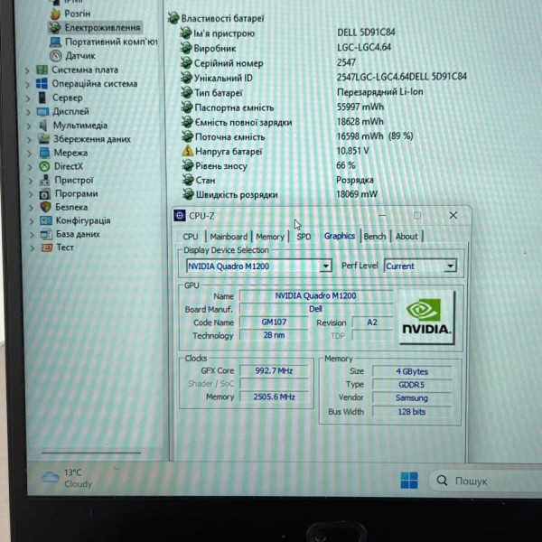Open the About tab in CPU-Z
Screen dimensions: 542x542
point(406,237)
